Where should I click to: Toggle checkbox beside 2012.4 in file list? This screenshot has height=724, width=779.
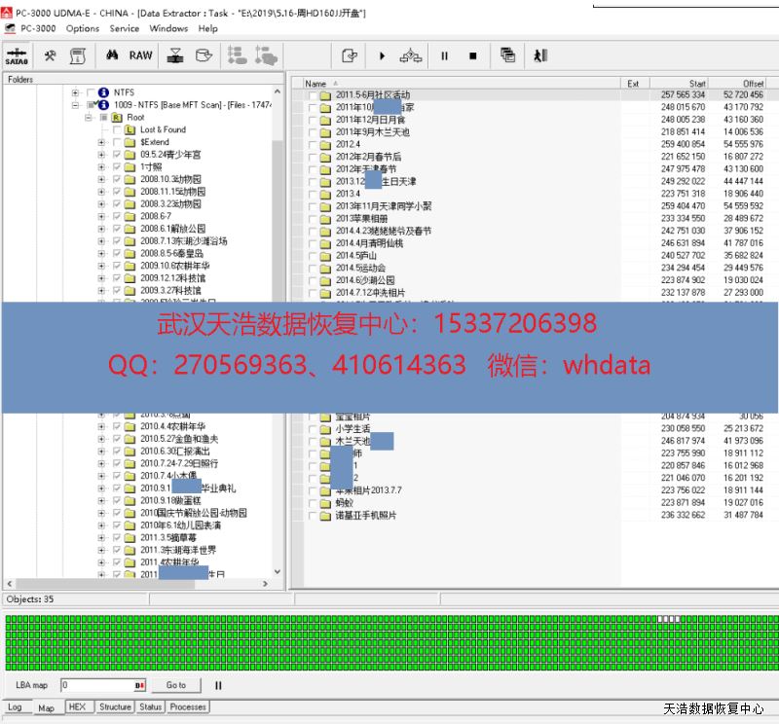coord(312,144)
